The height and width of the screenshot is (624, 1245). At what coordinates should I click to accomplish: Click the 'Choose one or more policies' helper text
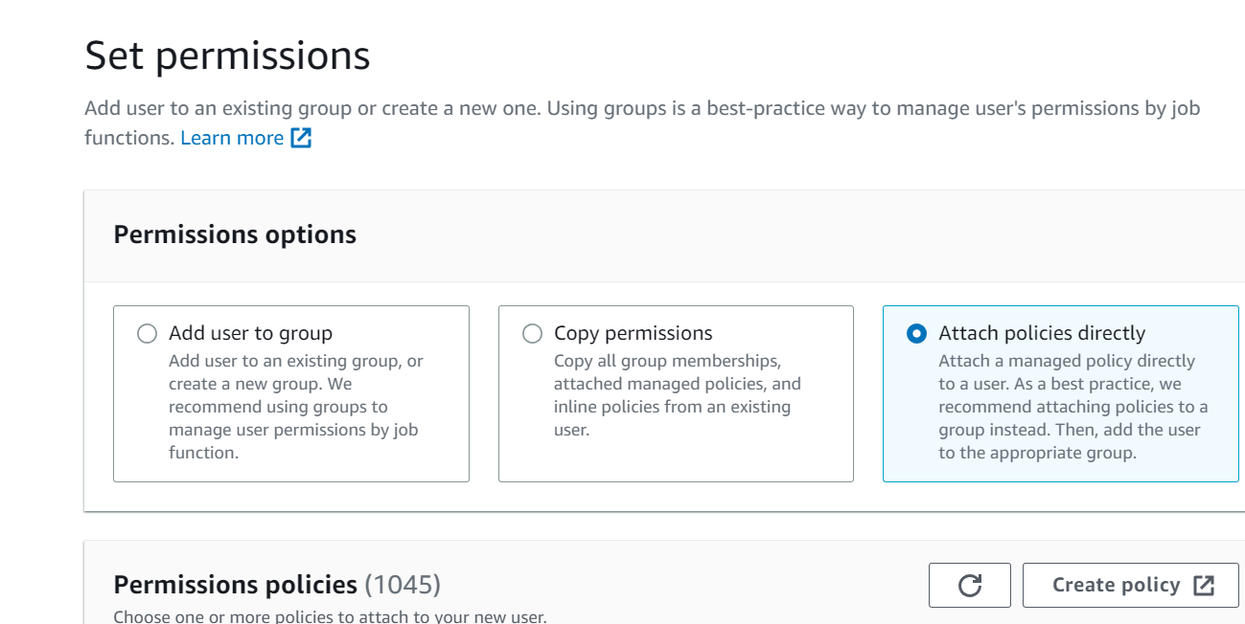330,616
